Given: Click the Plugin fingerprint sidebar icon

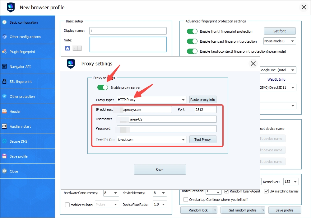Looking at the screenshot, I should pos(4,52).
